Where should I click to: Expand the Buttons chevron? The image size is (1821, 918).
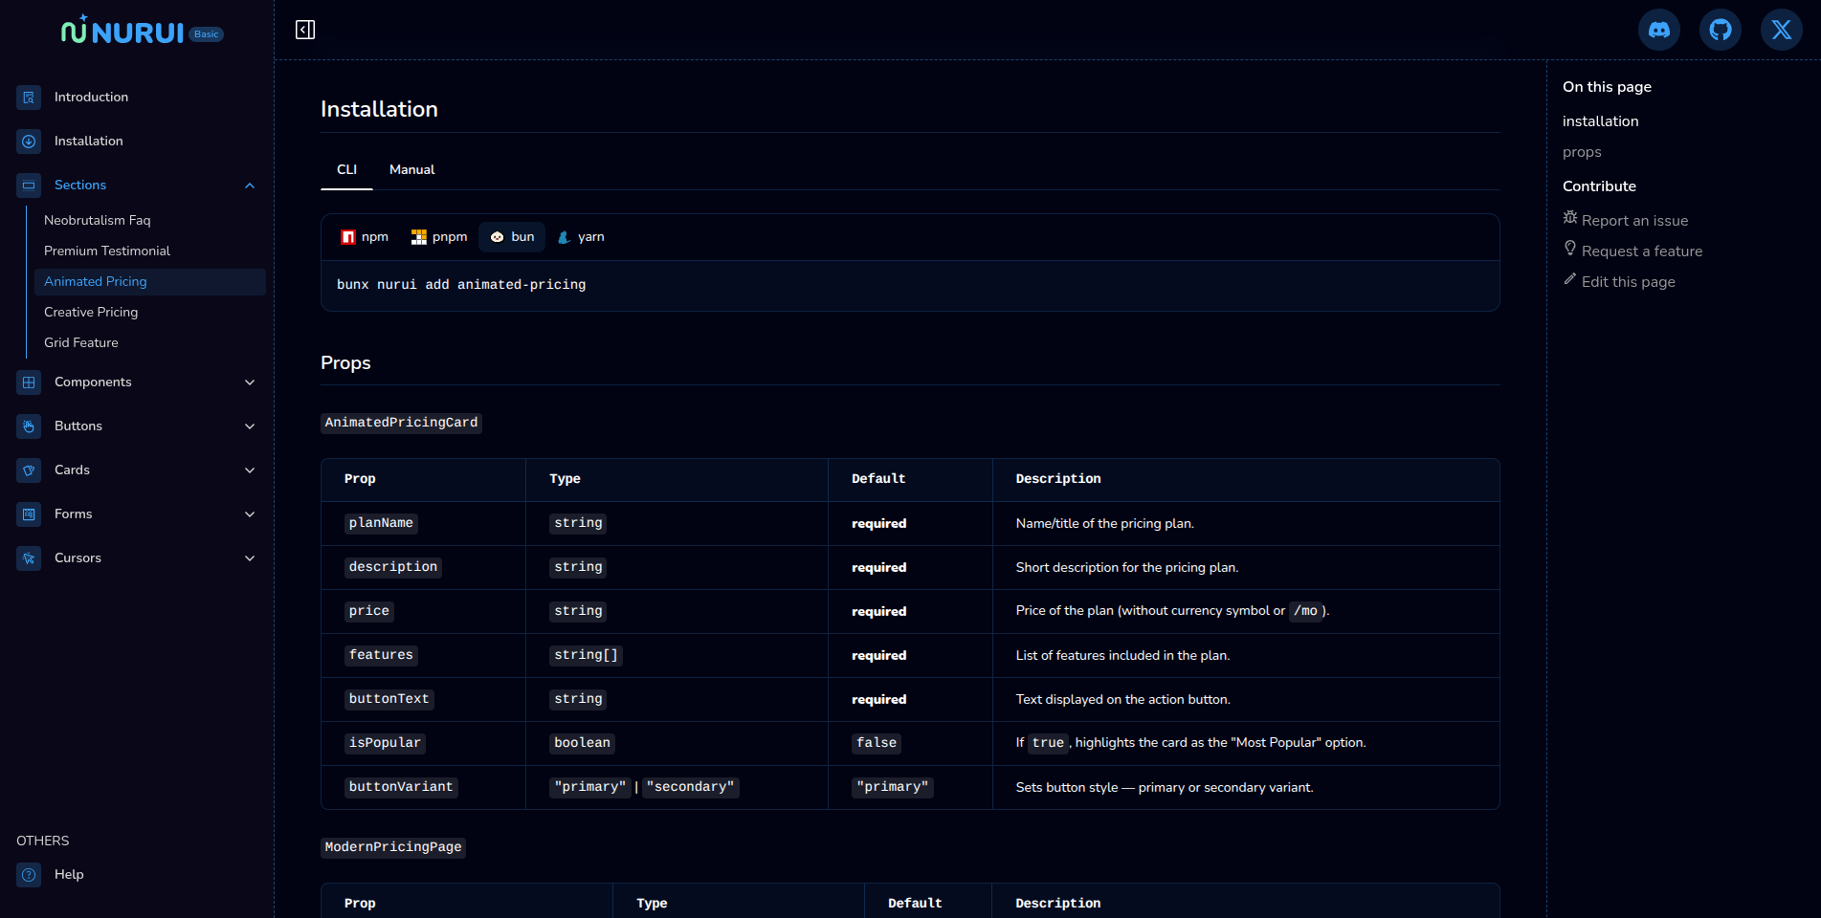250,426
